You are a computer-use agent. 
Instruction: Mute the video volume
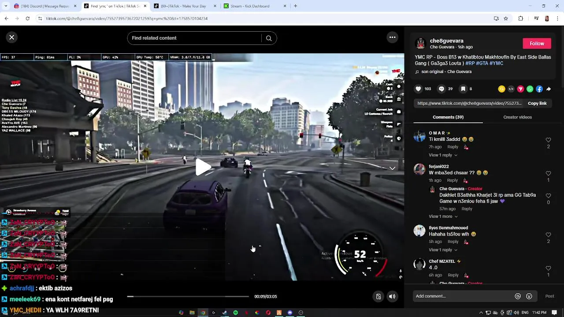pos(392,297)
